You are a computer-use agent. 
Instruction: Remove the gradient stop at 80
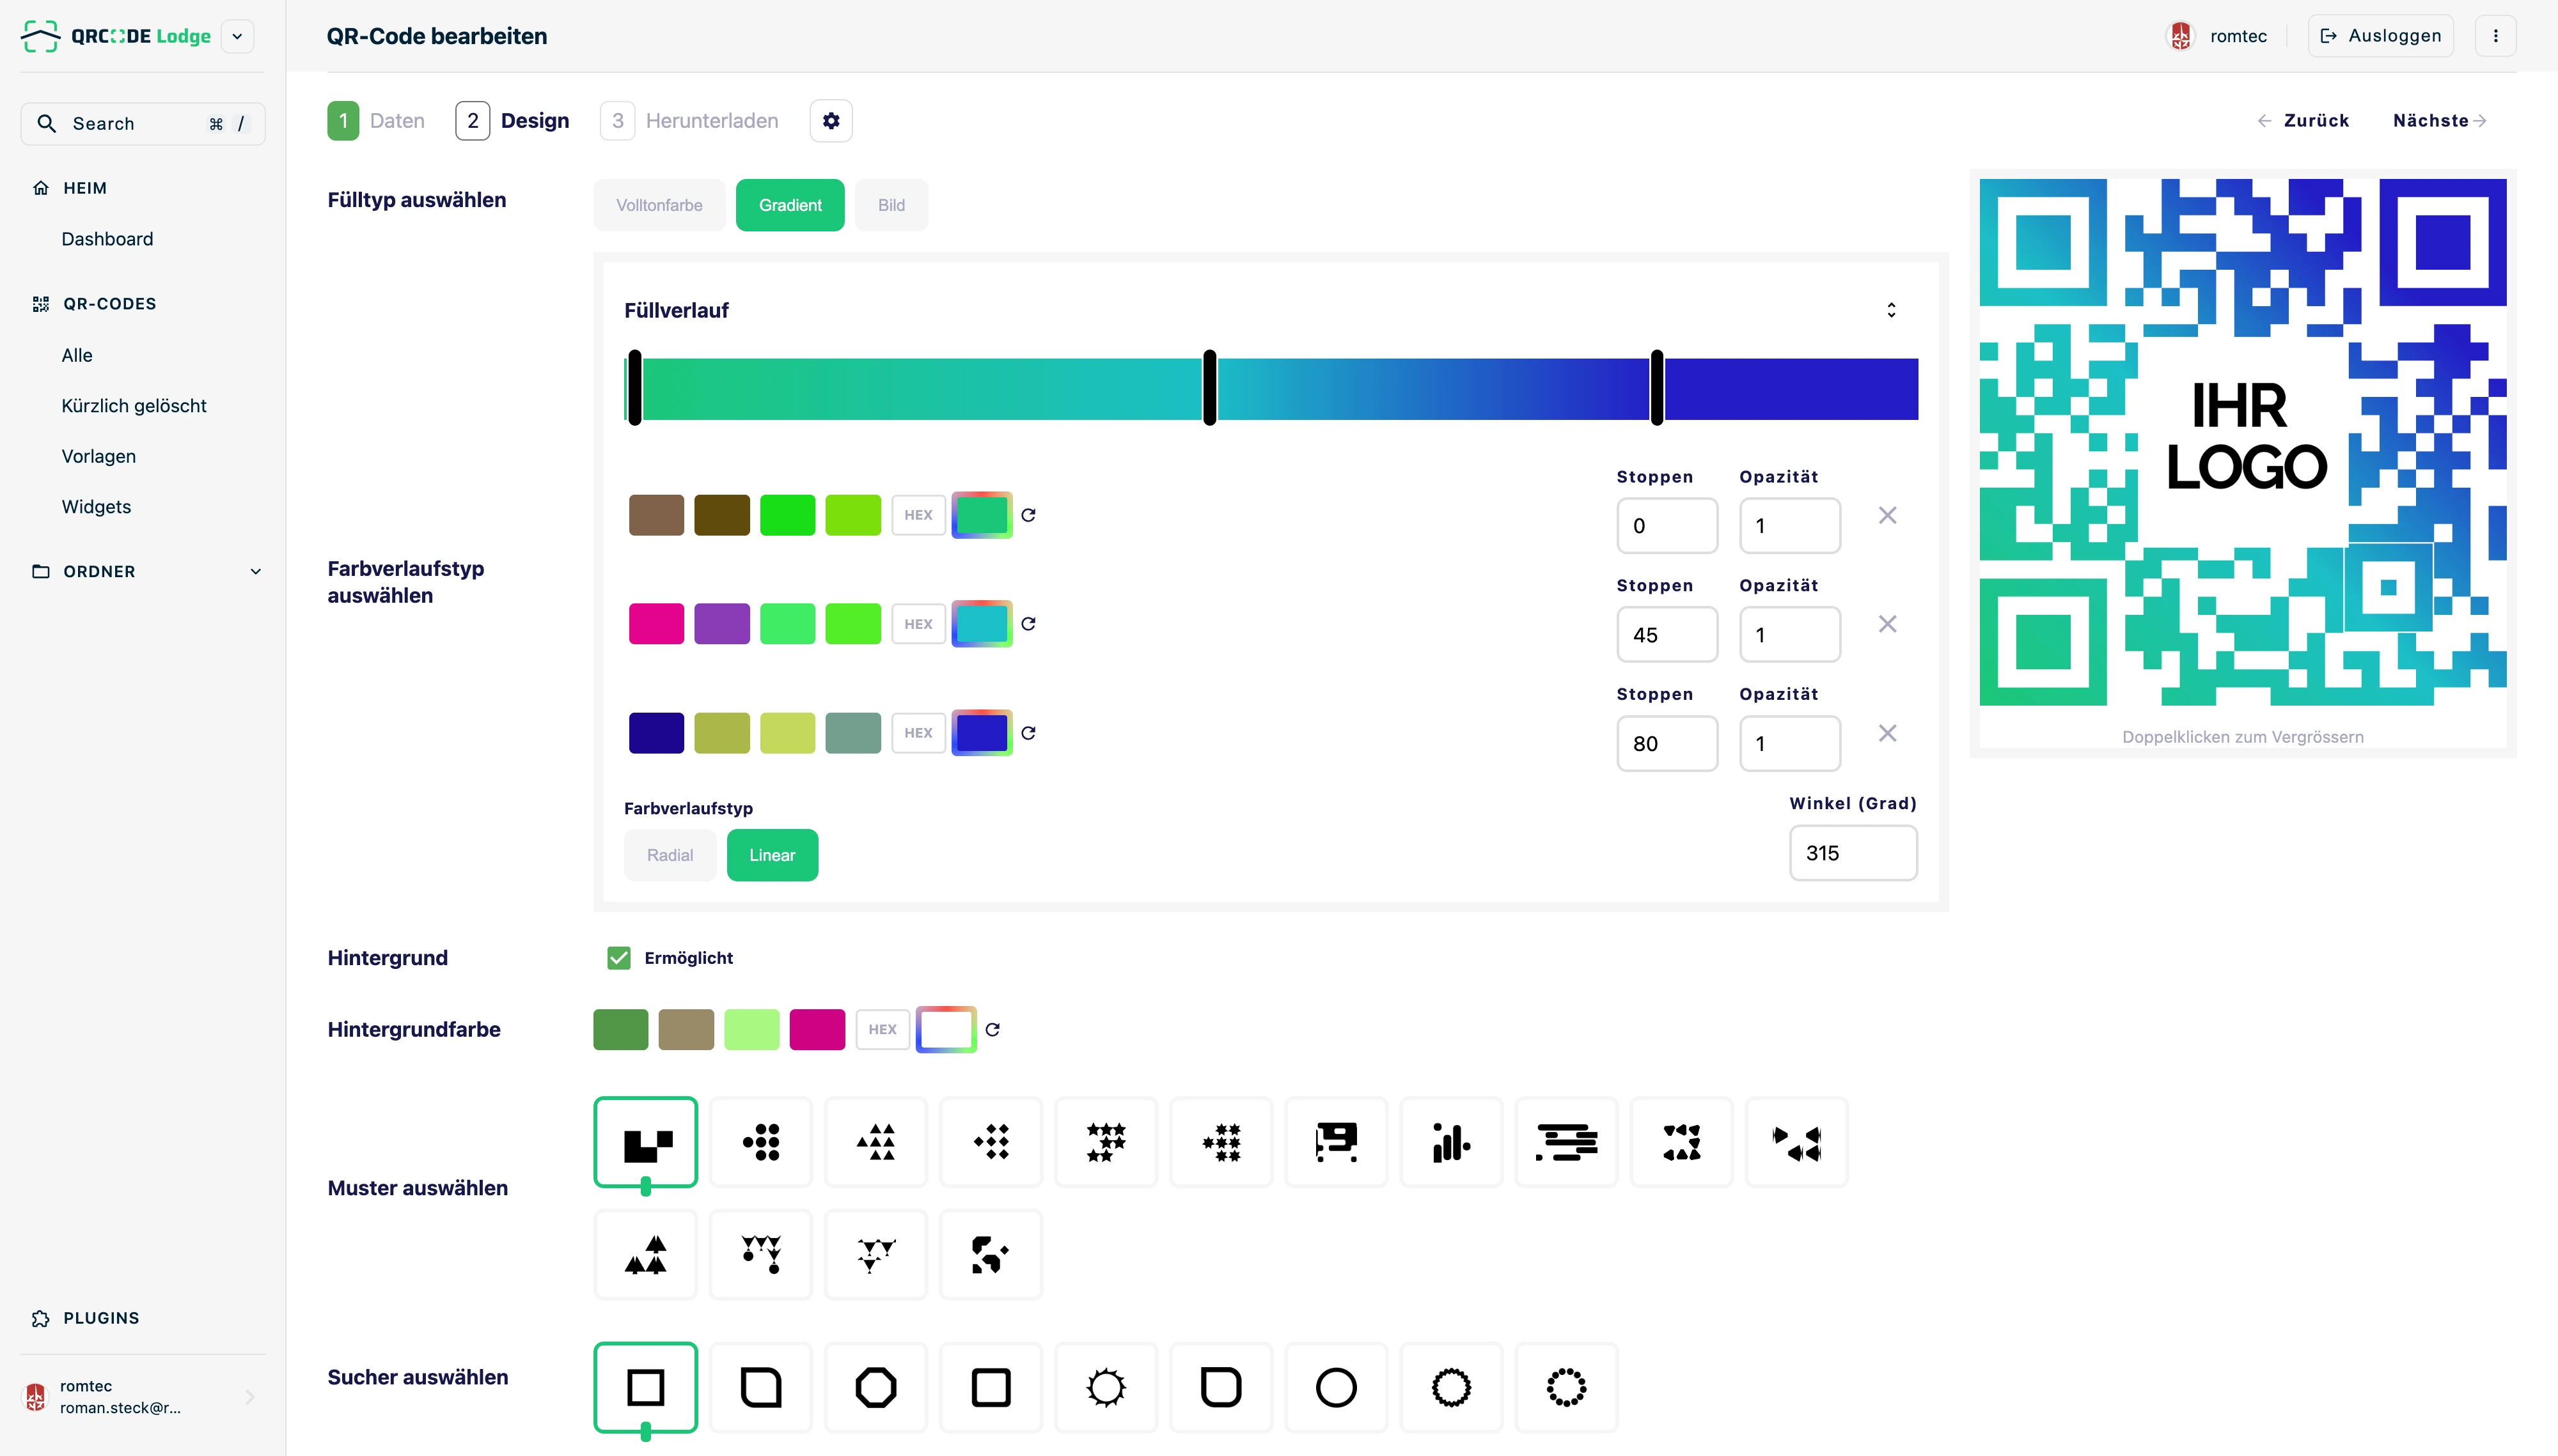tap(1887, 733)
